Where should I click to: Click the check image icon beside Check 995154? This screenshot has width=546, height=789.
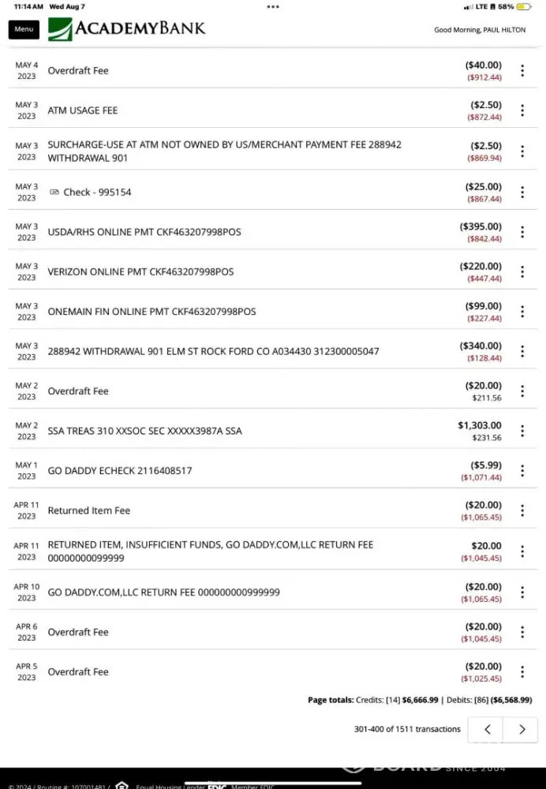pyautogui.click(x=54, y=192)
